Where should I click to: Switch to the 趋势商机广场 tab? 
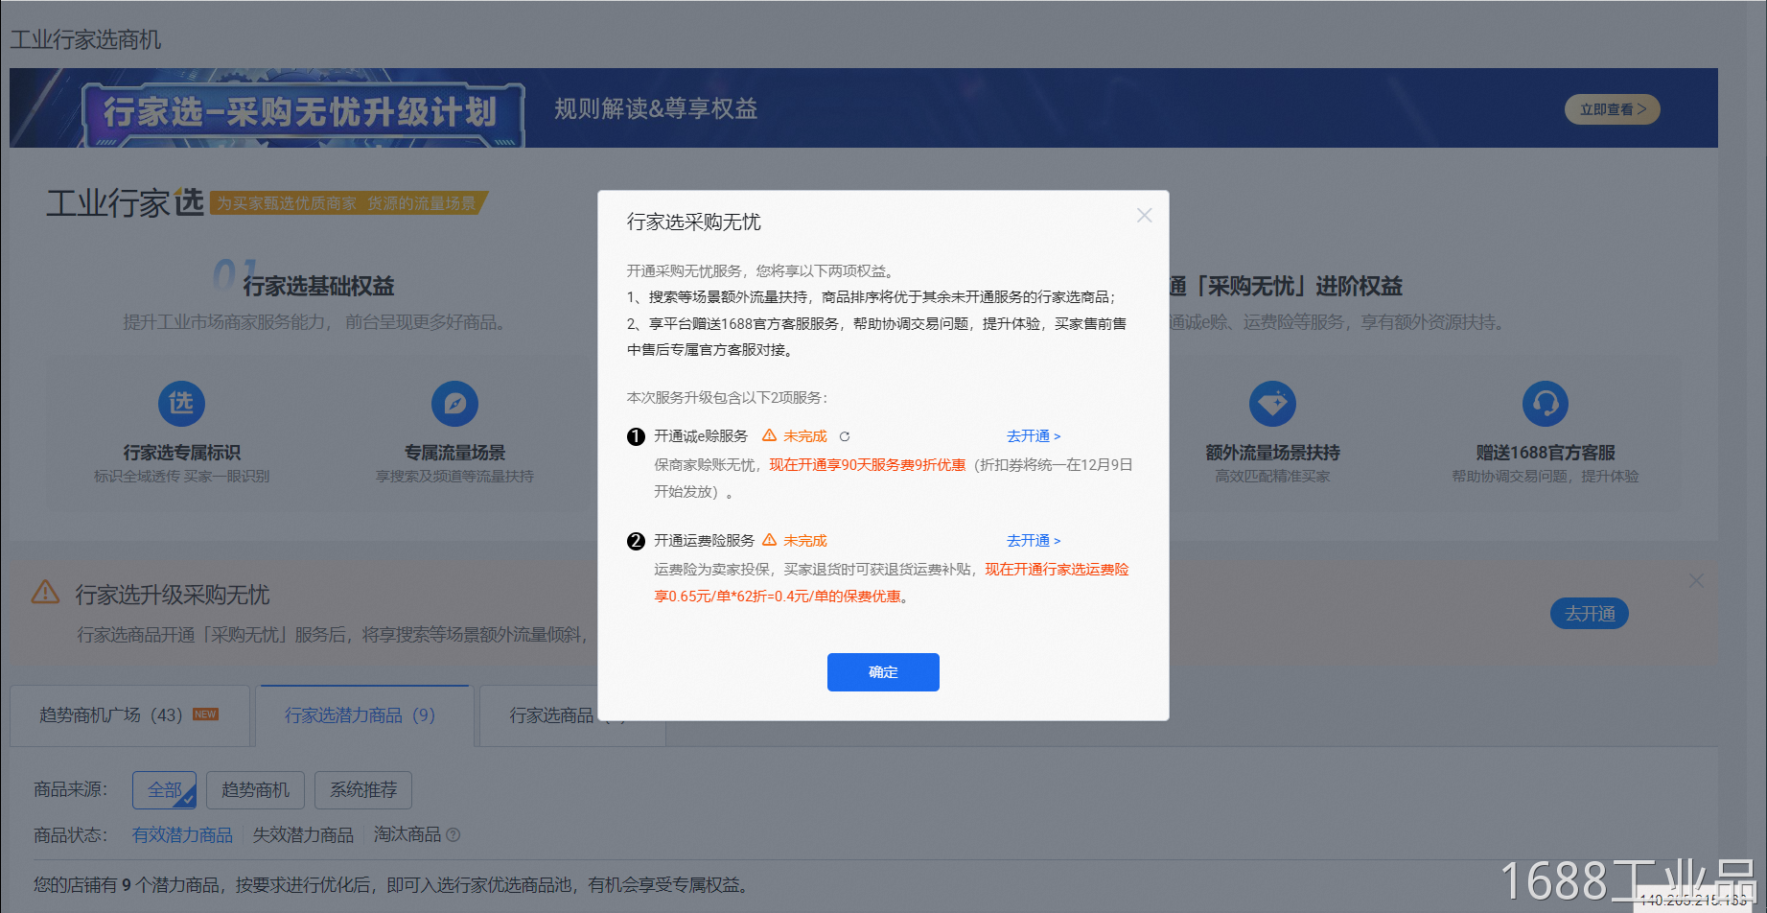pyautogui.click(x=128, y=715)
